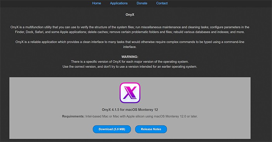Click the OnyX page heading

pyautogui.click(x=130, y=14)
